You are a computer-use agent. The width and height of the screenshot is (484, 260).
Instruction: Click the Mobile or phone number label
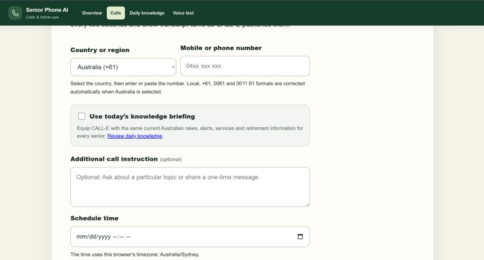[x=221, y=48]
